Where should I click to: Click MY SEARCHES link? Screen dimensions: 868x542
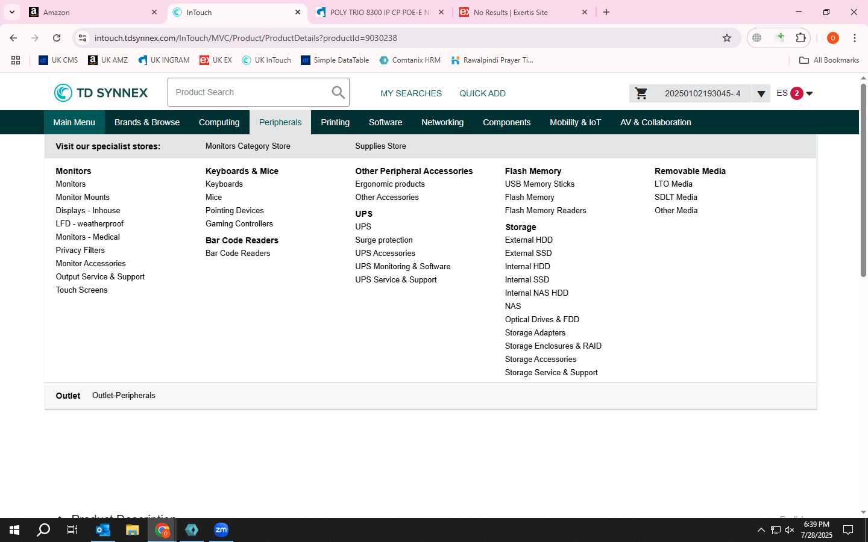click(x=411, y=93)
